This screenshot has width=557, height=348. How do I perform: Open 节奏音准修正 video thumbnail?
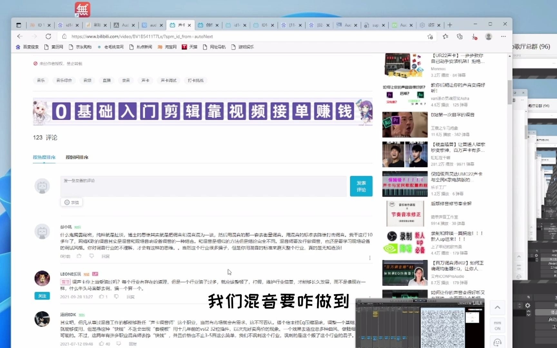[405, 214]
